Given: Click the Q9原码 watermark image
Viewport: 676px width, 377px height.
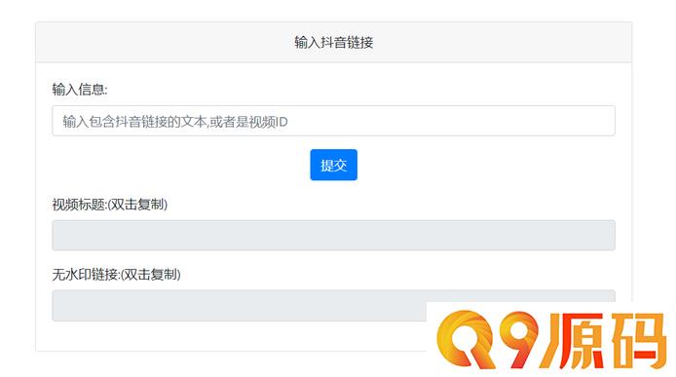Looking at the screenshot, I should (x=551, y=340).
